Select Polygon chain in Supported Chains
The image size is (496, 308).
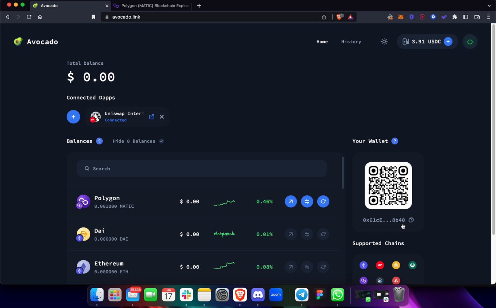363,280
